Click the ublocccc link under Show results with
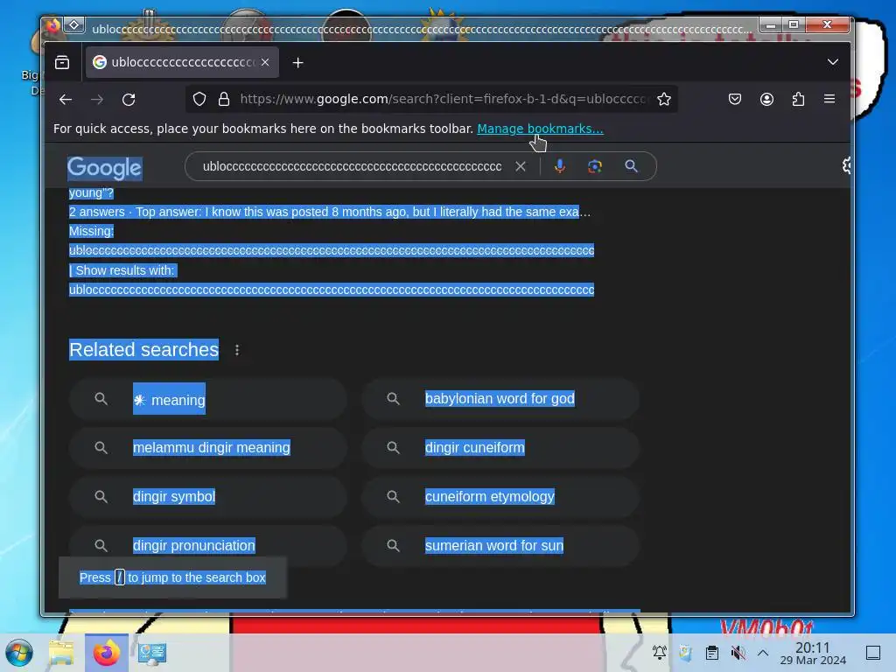Screen dimensions: 896x672 [332, 290]
